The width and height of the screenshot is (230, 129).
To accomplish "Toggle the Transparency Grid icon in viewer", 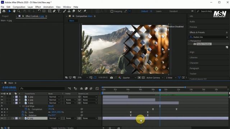I will [x=143, y=78].
